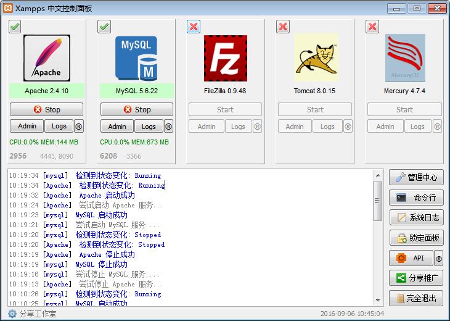Open MySQL Admin
Image resolution: width=450 pixels, height=321 pixels.
[117, 126]
